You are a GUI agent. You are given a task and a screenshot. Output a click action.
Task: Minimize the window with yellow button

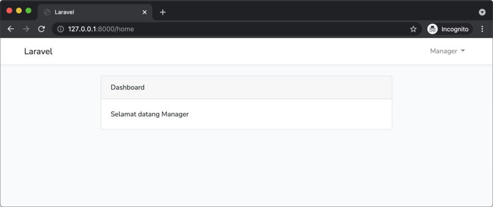pos(19,11)
